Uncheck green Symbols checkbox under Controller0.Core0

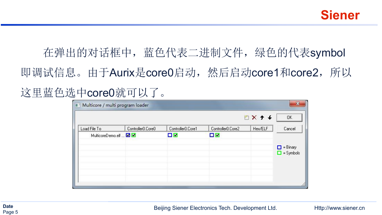pos(133,135)
